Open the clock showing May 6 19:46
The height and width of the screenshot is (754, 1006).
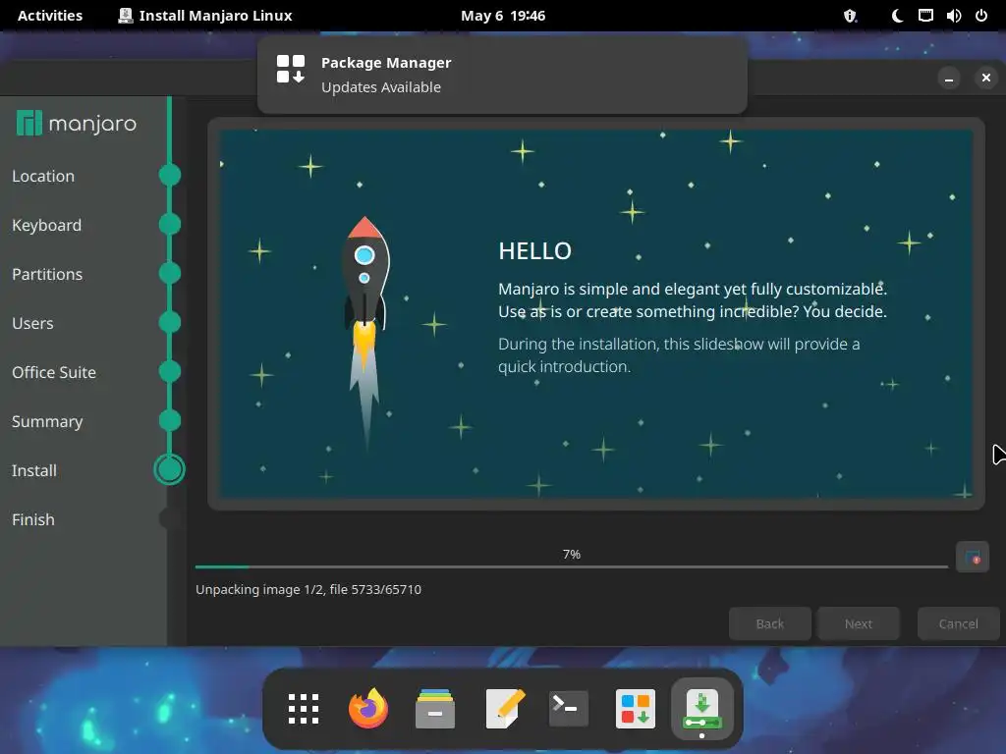point(503,16)
